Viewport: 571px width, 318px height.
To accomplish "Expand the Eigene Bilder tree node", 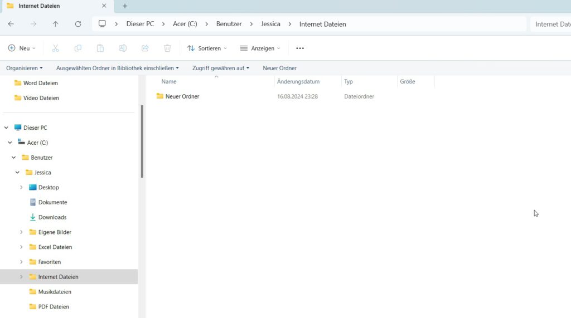I will [x=21, y=232].
